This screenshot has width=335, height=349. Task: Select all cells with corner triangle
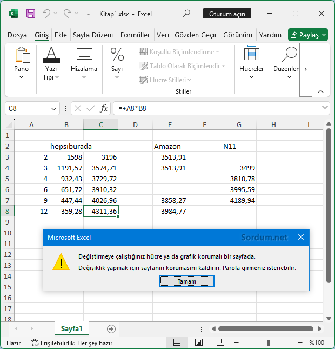tap(9, 124)
